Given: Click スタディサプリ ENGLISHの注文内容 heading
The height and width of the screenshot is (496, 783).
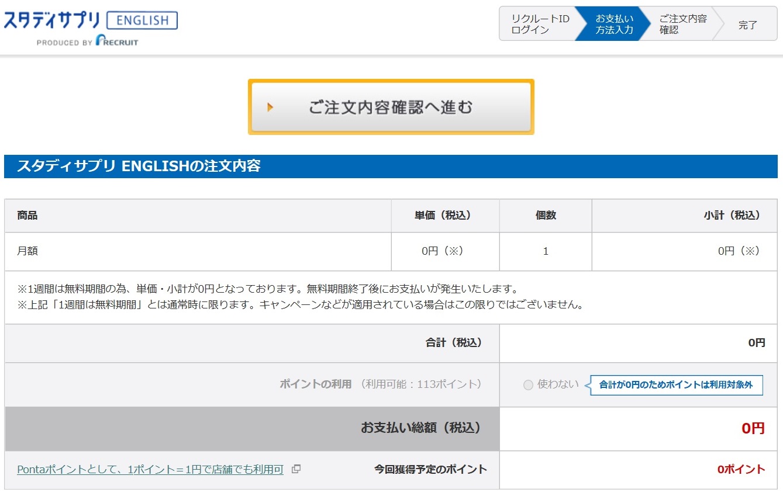Looking at the screenshot, I should pos(139,166).
